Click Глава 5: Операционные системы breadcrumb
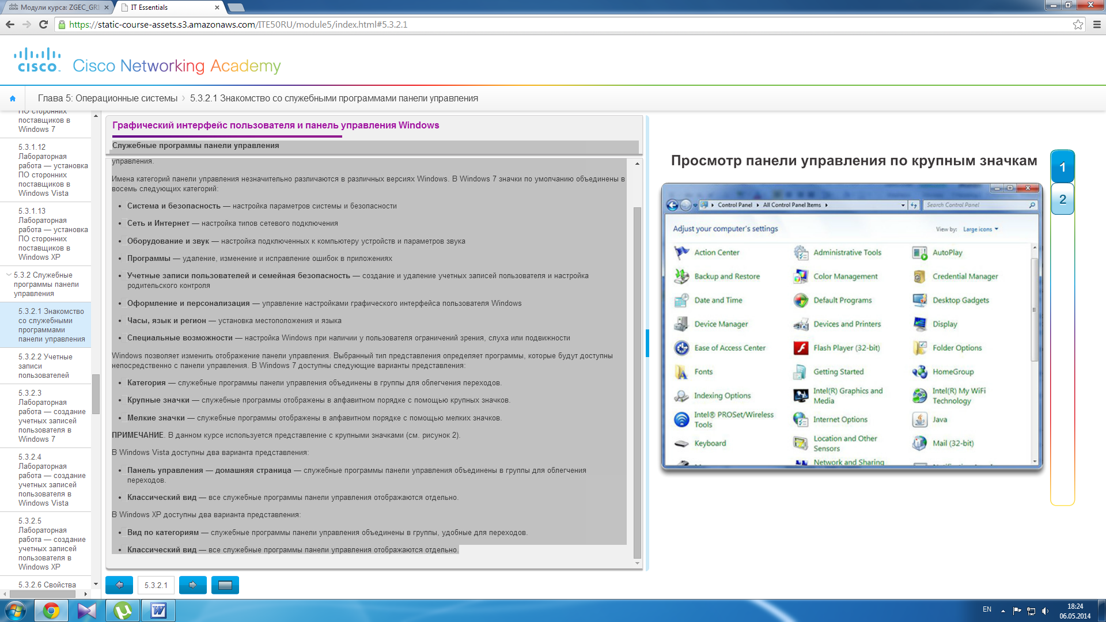Image resolution: width=1106 pixels, height=622 pixels. 108,98
